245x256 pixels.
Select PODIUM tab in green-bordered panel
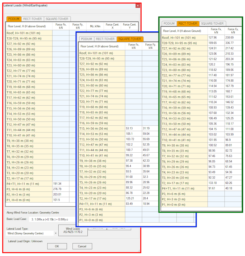[x=169, y=24]
